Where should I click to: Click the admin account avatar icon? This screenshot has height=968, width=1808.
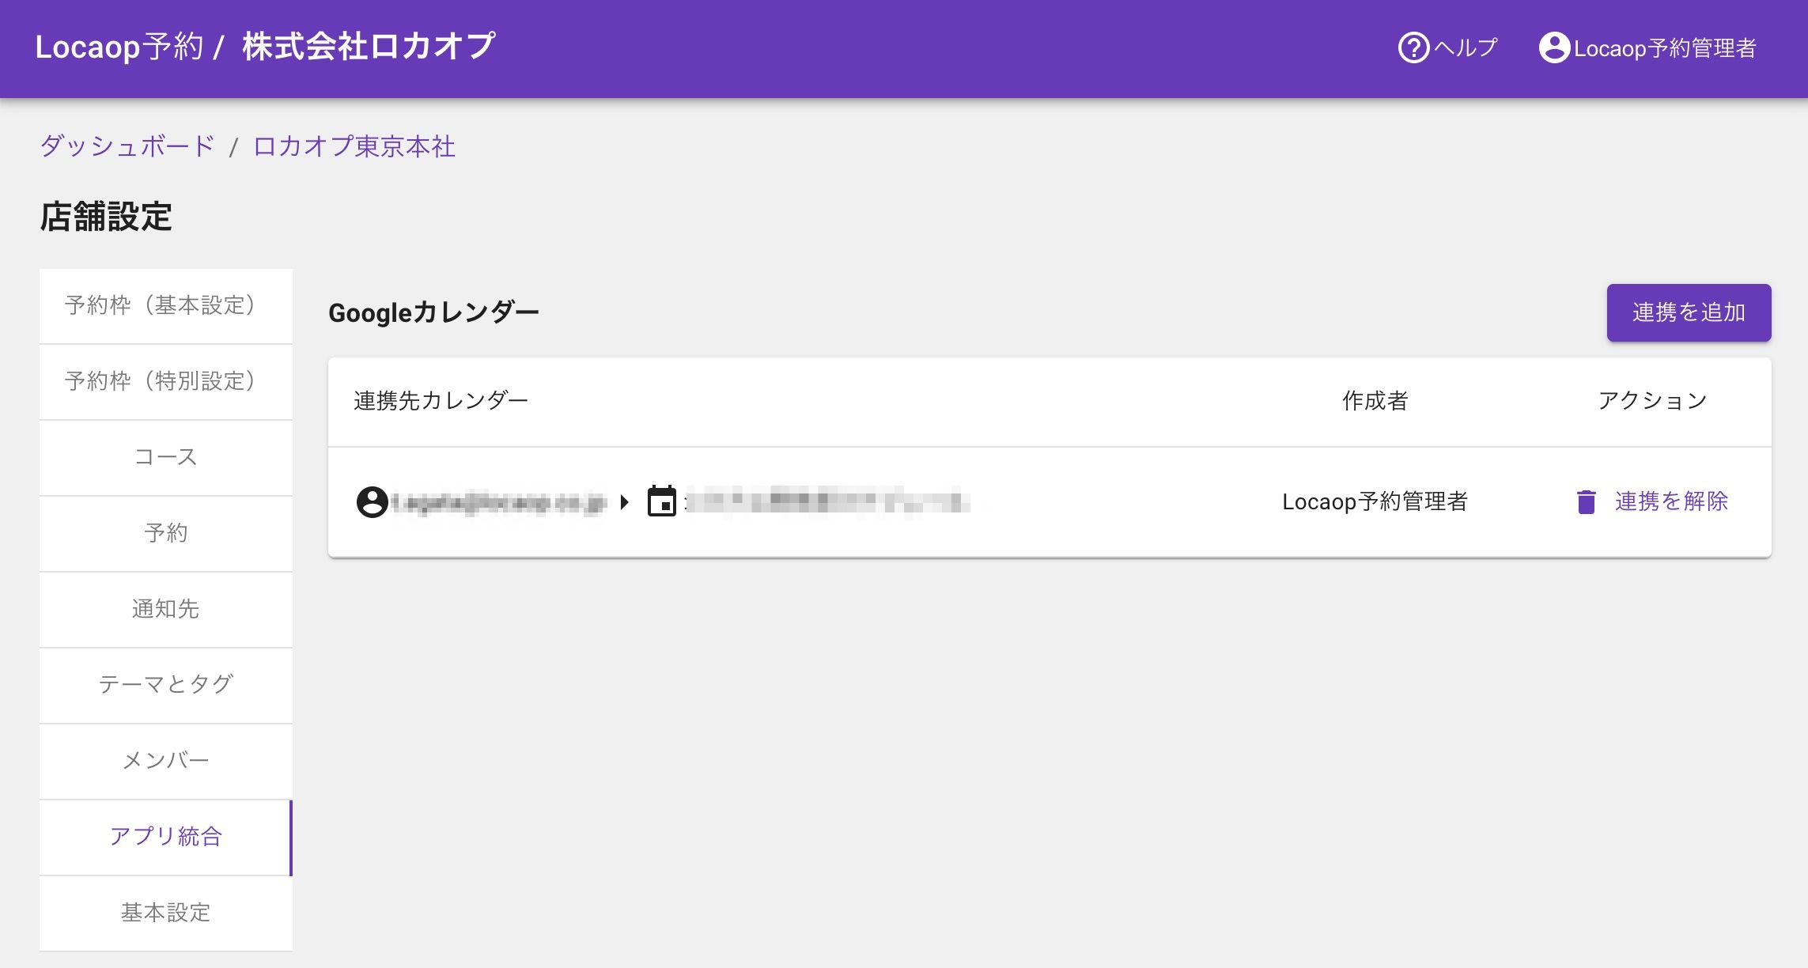tap(1553, 47)
